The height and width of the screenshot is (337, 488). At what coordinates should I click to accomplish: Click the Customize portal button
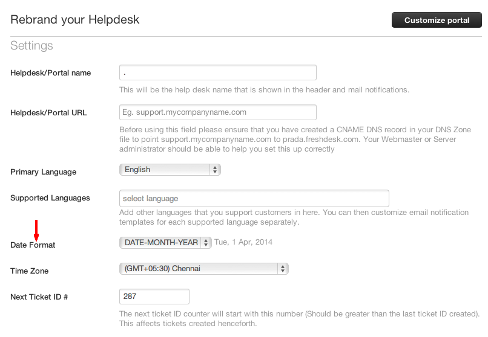[x=437, y=20]
